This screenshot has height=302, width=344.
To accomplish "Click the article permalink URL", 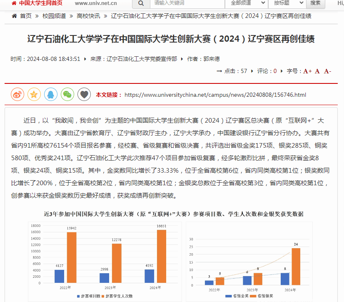I will point(215,95).
